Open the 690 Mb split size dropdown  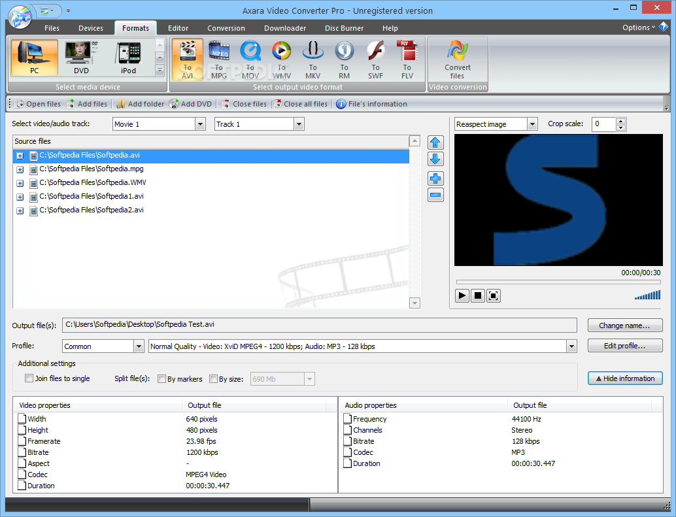[309, 379]
